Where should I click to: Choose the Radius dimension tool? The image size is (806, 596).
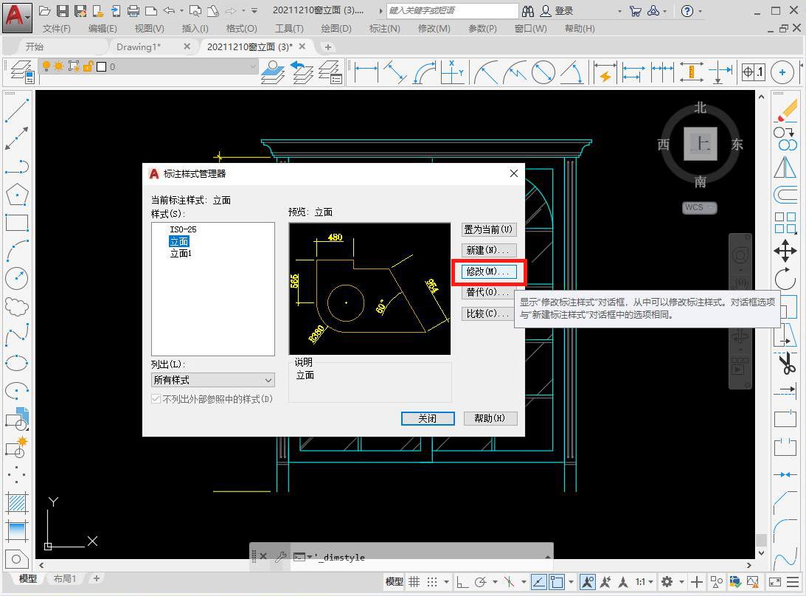[x=485, y=72]
